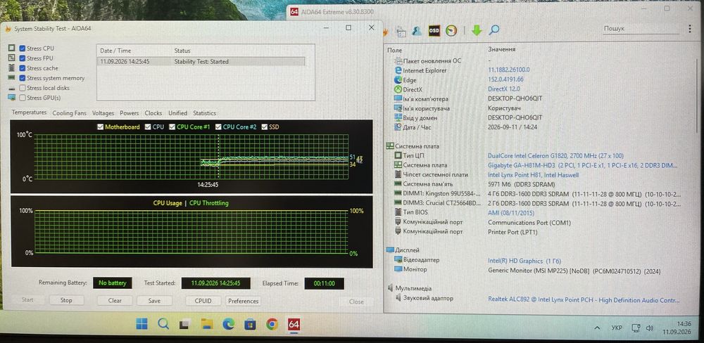This screenshot has height=343, width=704.
Task: Open the DualCore Intel Celeron G1820 link
Action: coord(555,155)
